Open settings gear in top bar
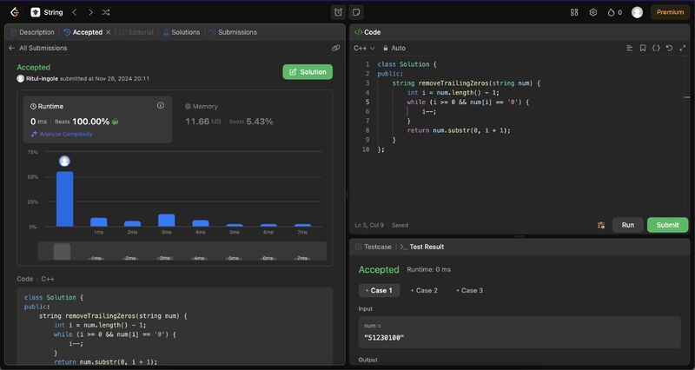This screenshot has height=370, width=695. tap(593, 12)
